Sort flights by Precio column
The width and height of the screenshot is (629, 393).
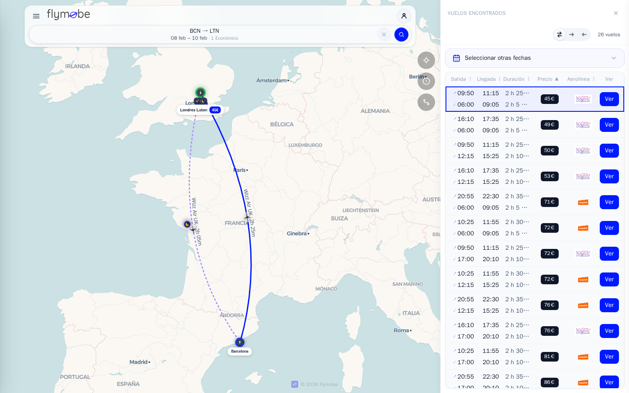click(548, 79)
